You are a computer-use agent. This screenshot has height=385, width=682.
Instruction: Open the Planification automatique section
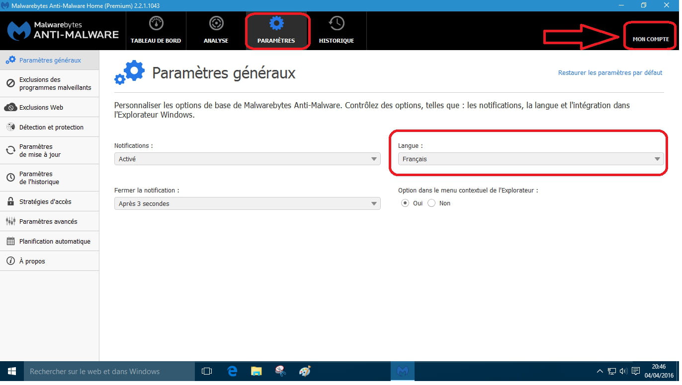pos(50,242)
